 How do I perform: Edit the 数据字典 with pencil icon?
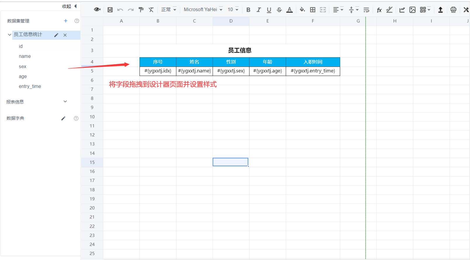pos(63,118)
